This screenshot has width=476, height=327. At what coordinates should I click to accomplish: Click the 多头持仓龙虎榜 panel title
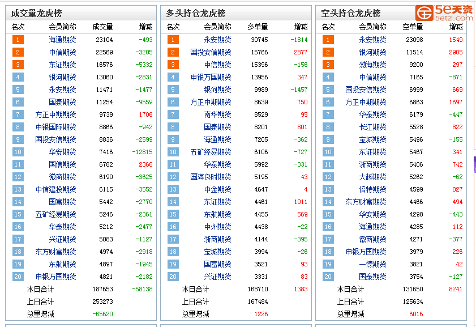click(x=196, y=14)
